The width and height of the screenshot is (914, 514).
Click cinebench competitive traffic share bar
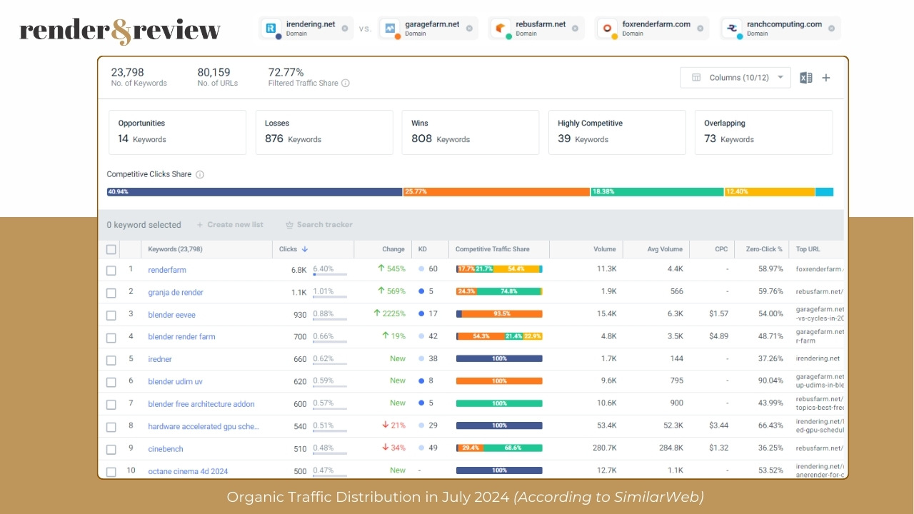pos(499,448)
